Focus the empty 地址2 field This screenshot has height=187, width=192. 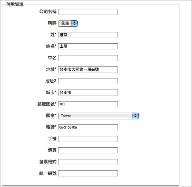coord(88,81)
